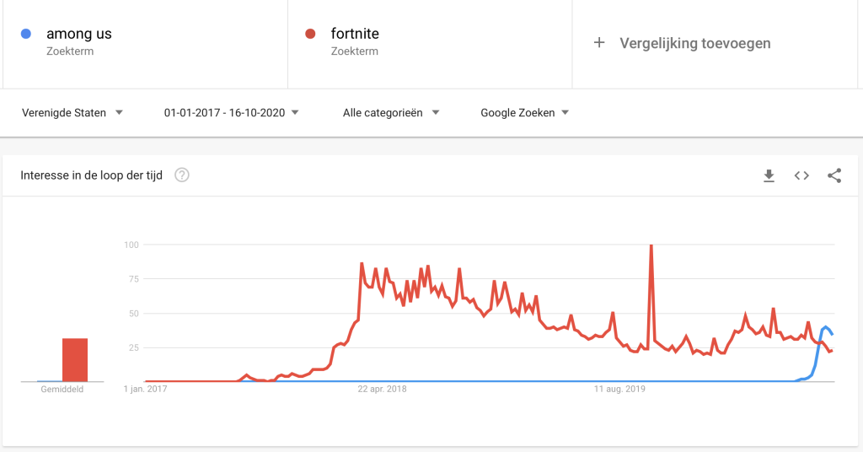Click the red dot next to fortnite
This screenshot has height=452, width=863.
[310, 34]
